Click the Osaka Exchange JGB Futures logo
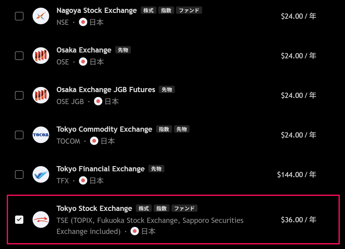Viewport: 345px width, 249px height. [41, 95]
